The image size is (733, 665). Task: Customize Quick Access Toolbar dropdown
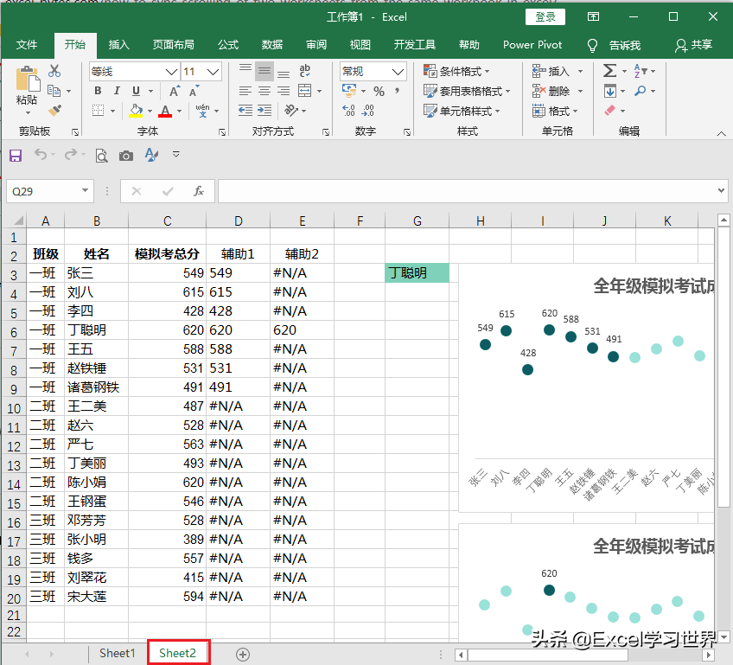point(175,154)
